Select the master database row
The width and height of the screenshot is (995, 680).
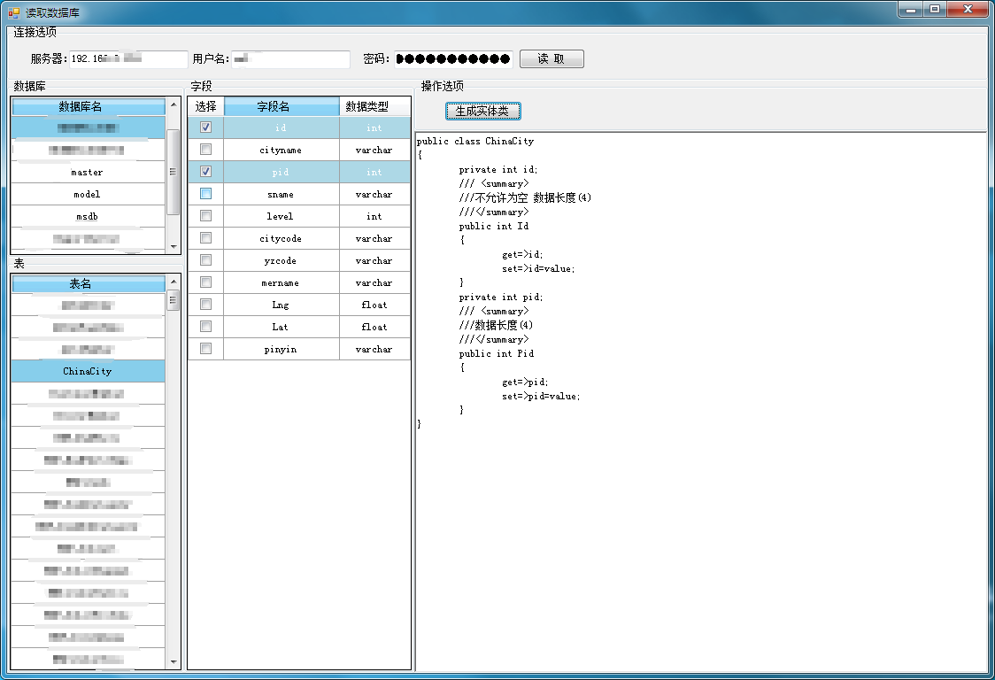coord(89,172)
